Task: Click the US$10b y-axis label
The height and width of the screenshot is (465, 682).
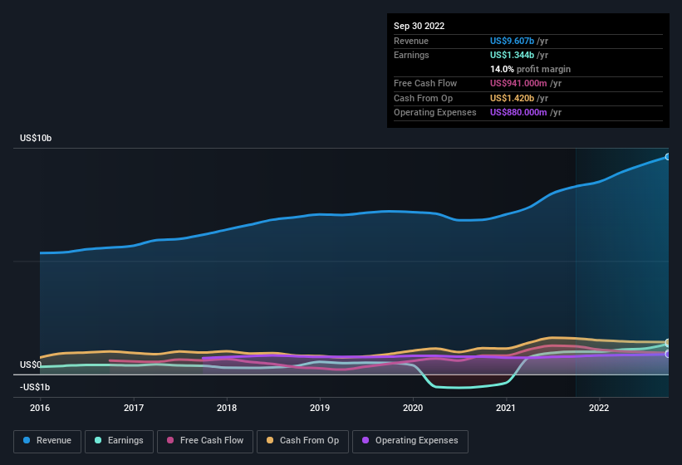Action: [x=36, y=138]
